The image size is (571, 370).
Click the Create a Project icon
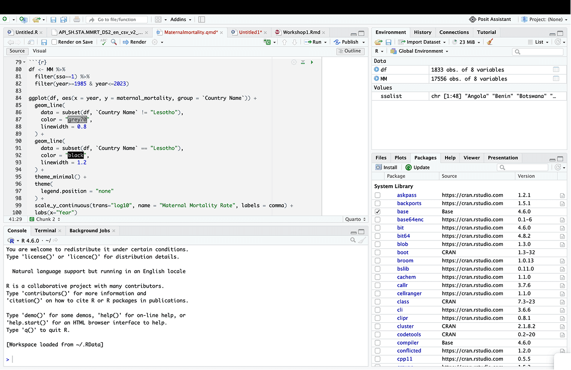pos(23,20)
